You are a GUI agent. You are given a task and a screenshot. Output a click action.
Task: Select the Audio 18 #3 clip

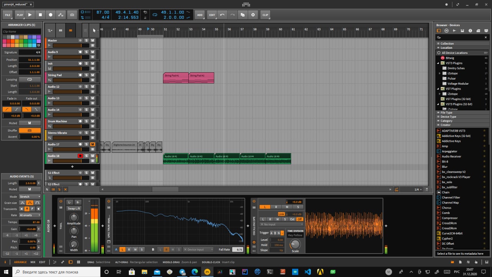point(227,159)
